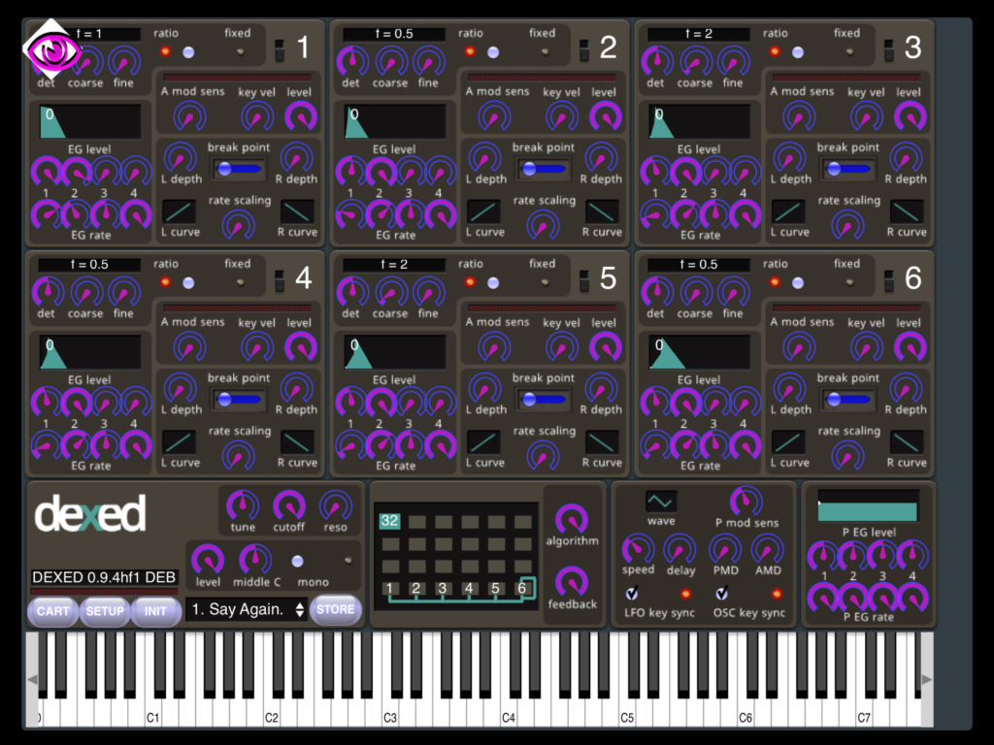Screen dimensions: 994x745
Task: Click operator 6 EG level 1 knob
Action: [x=655, y=402]
